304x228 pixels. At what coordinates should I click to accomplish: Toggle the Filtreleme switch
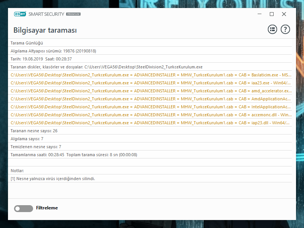click(24, 208)
